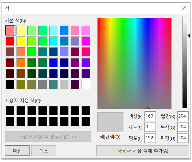Select the pure cyan basic color swatch
The width and height of the screenshot is (192, 162).
(x=54, y=41)
